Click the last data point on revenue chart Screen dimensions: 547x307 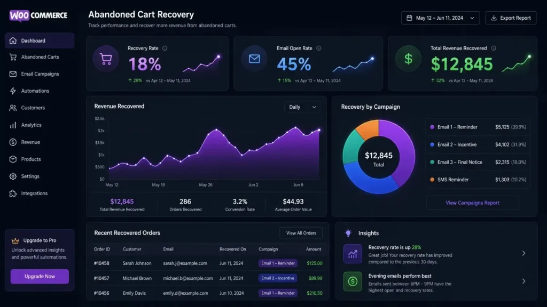coord(319,130)
